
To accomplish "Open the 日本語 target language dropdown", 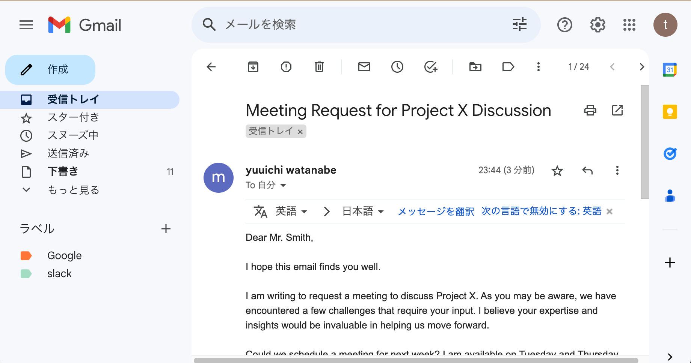I will 363,211.
